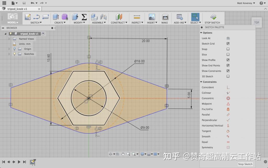This screenshot has width=268, height=168.
Task: Activate the Pan tool at bottom
Action: [123, 154]
